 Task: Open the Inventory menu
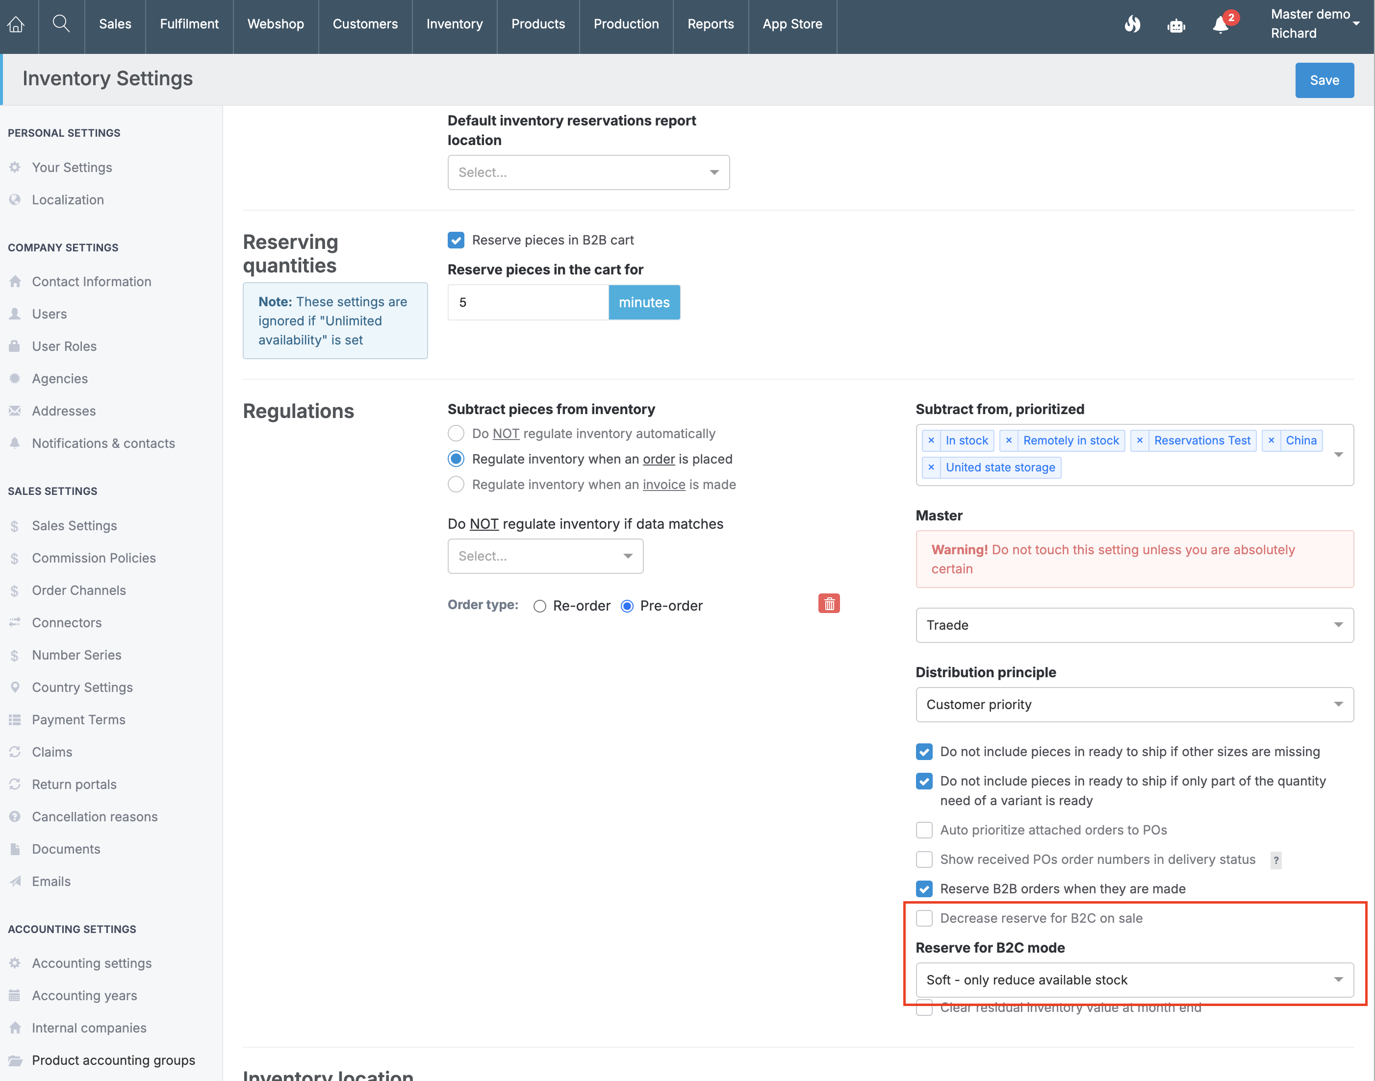(x=454, y=24)
